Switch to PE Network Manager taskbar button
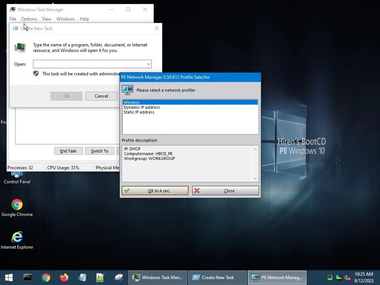 click(x=277, y=278)
